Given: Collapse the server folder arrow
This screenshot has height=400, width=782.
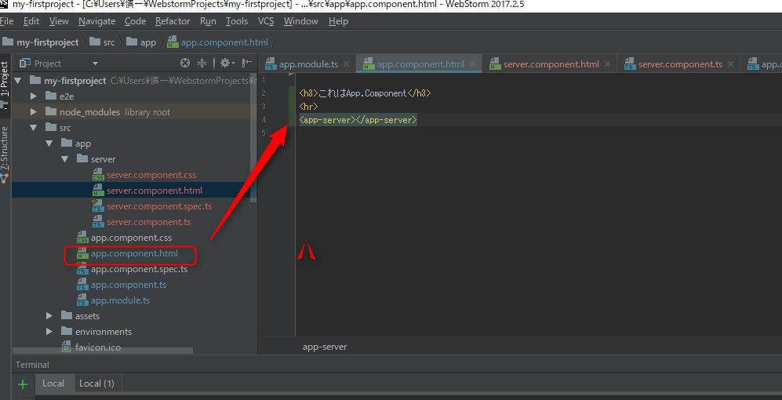Looking at the screenshot, I should coord(65,159).
